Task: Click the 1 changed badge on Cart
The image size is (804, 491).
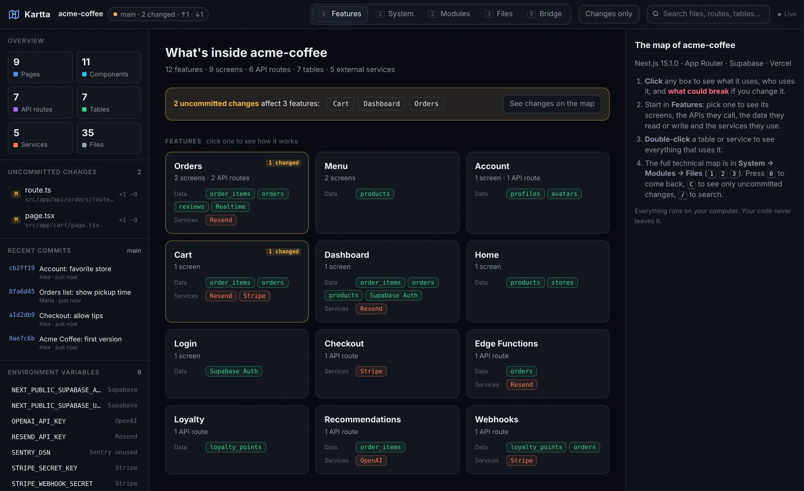Action: coord(283,252)
